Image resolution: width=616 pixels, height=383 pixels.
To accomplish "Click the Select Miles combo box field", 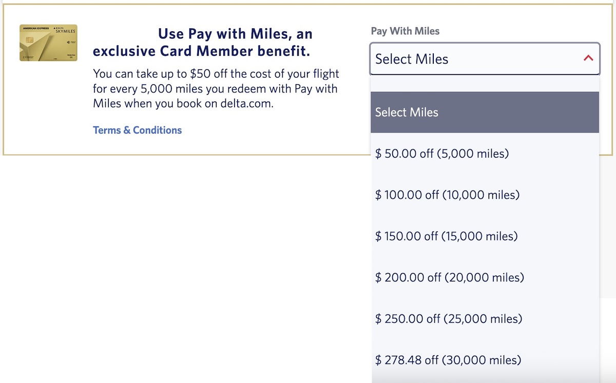I will (x=477, y=59).
